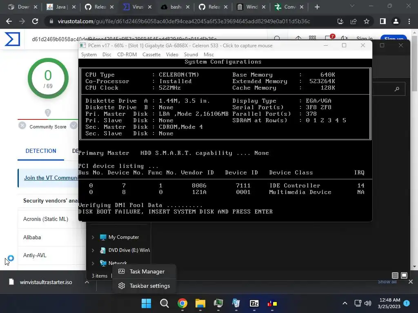Click Show all downloads

click(x=387, y=282)
